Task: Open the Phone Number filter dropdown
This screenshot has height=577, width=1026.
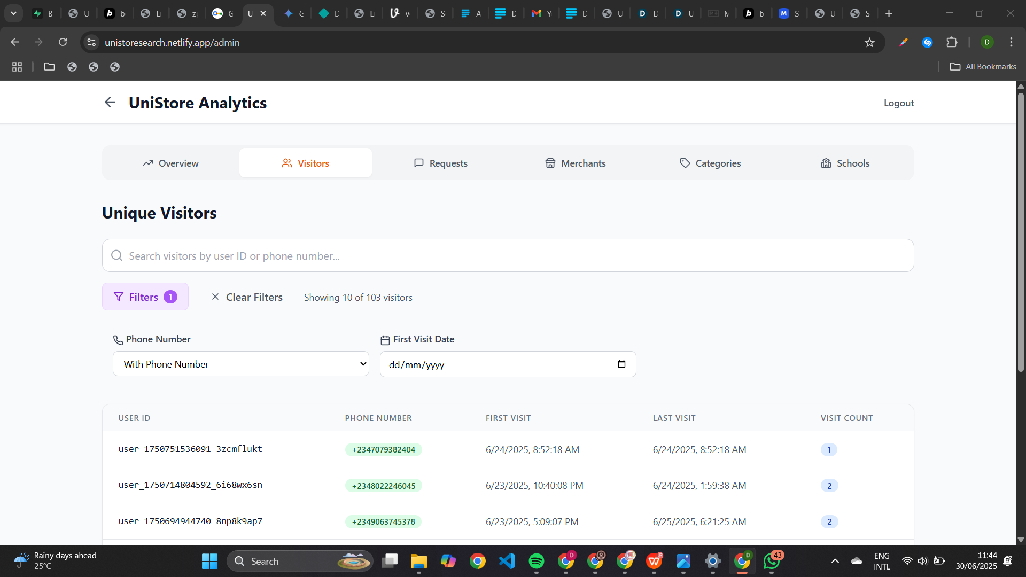Action: point(240,364)
